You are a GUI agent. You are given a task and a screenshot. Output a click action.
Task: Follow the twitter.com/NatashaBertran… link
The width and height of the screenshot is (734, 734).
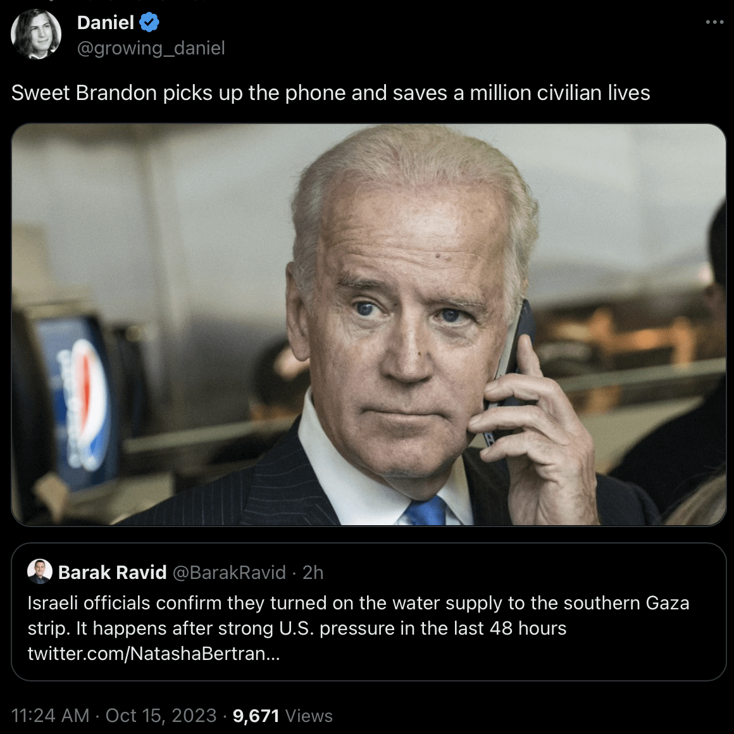pos(153,654)
